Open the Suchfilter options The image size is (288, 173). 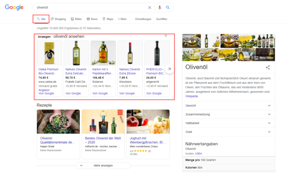click(x=162, y=19)
